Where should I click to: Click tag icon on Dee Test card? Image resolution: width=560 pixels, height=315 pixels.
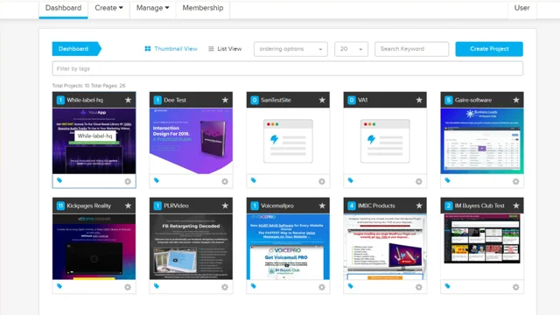click(x=157, y=180)
